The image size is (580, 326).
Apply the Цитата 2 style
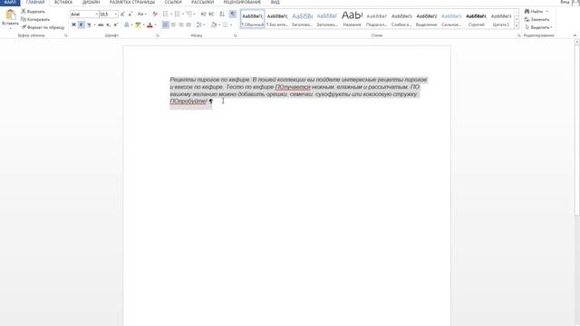pos(501,19)
